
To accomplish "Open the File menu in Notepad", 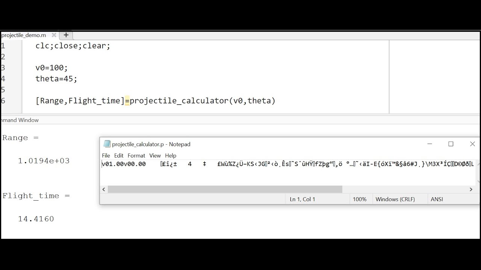I will (x=106, y=156).
